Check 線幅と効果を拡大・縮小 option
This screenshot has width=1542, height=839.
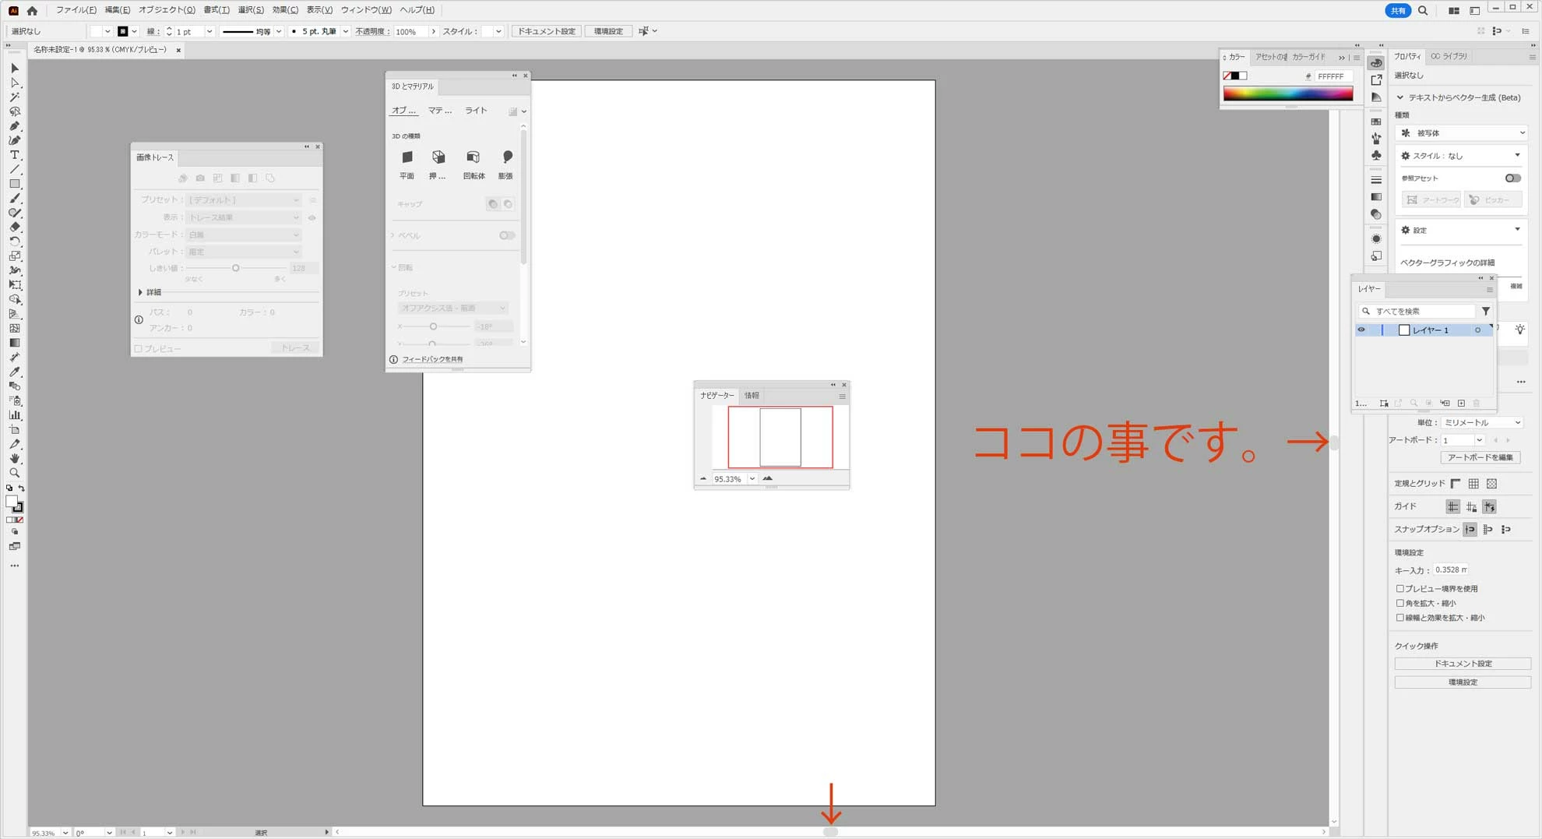coord(1399,618)
